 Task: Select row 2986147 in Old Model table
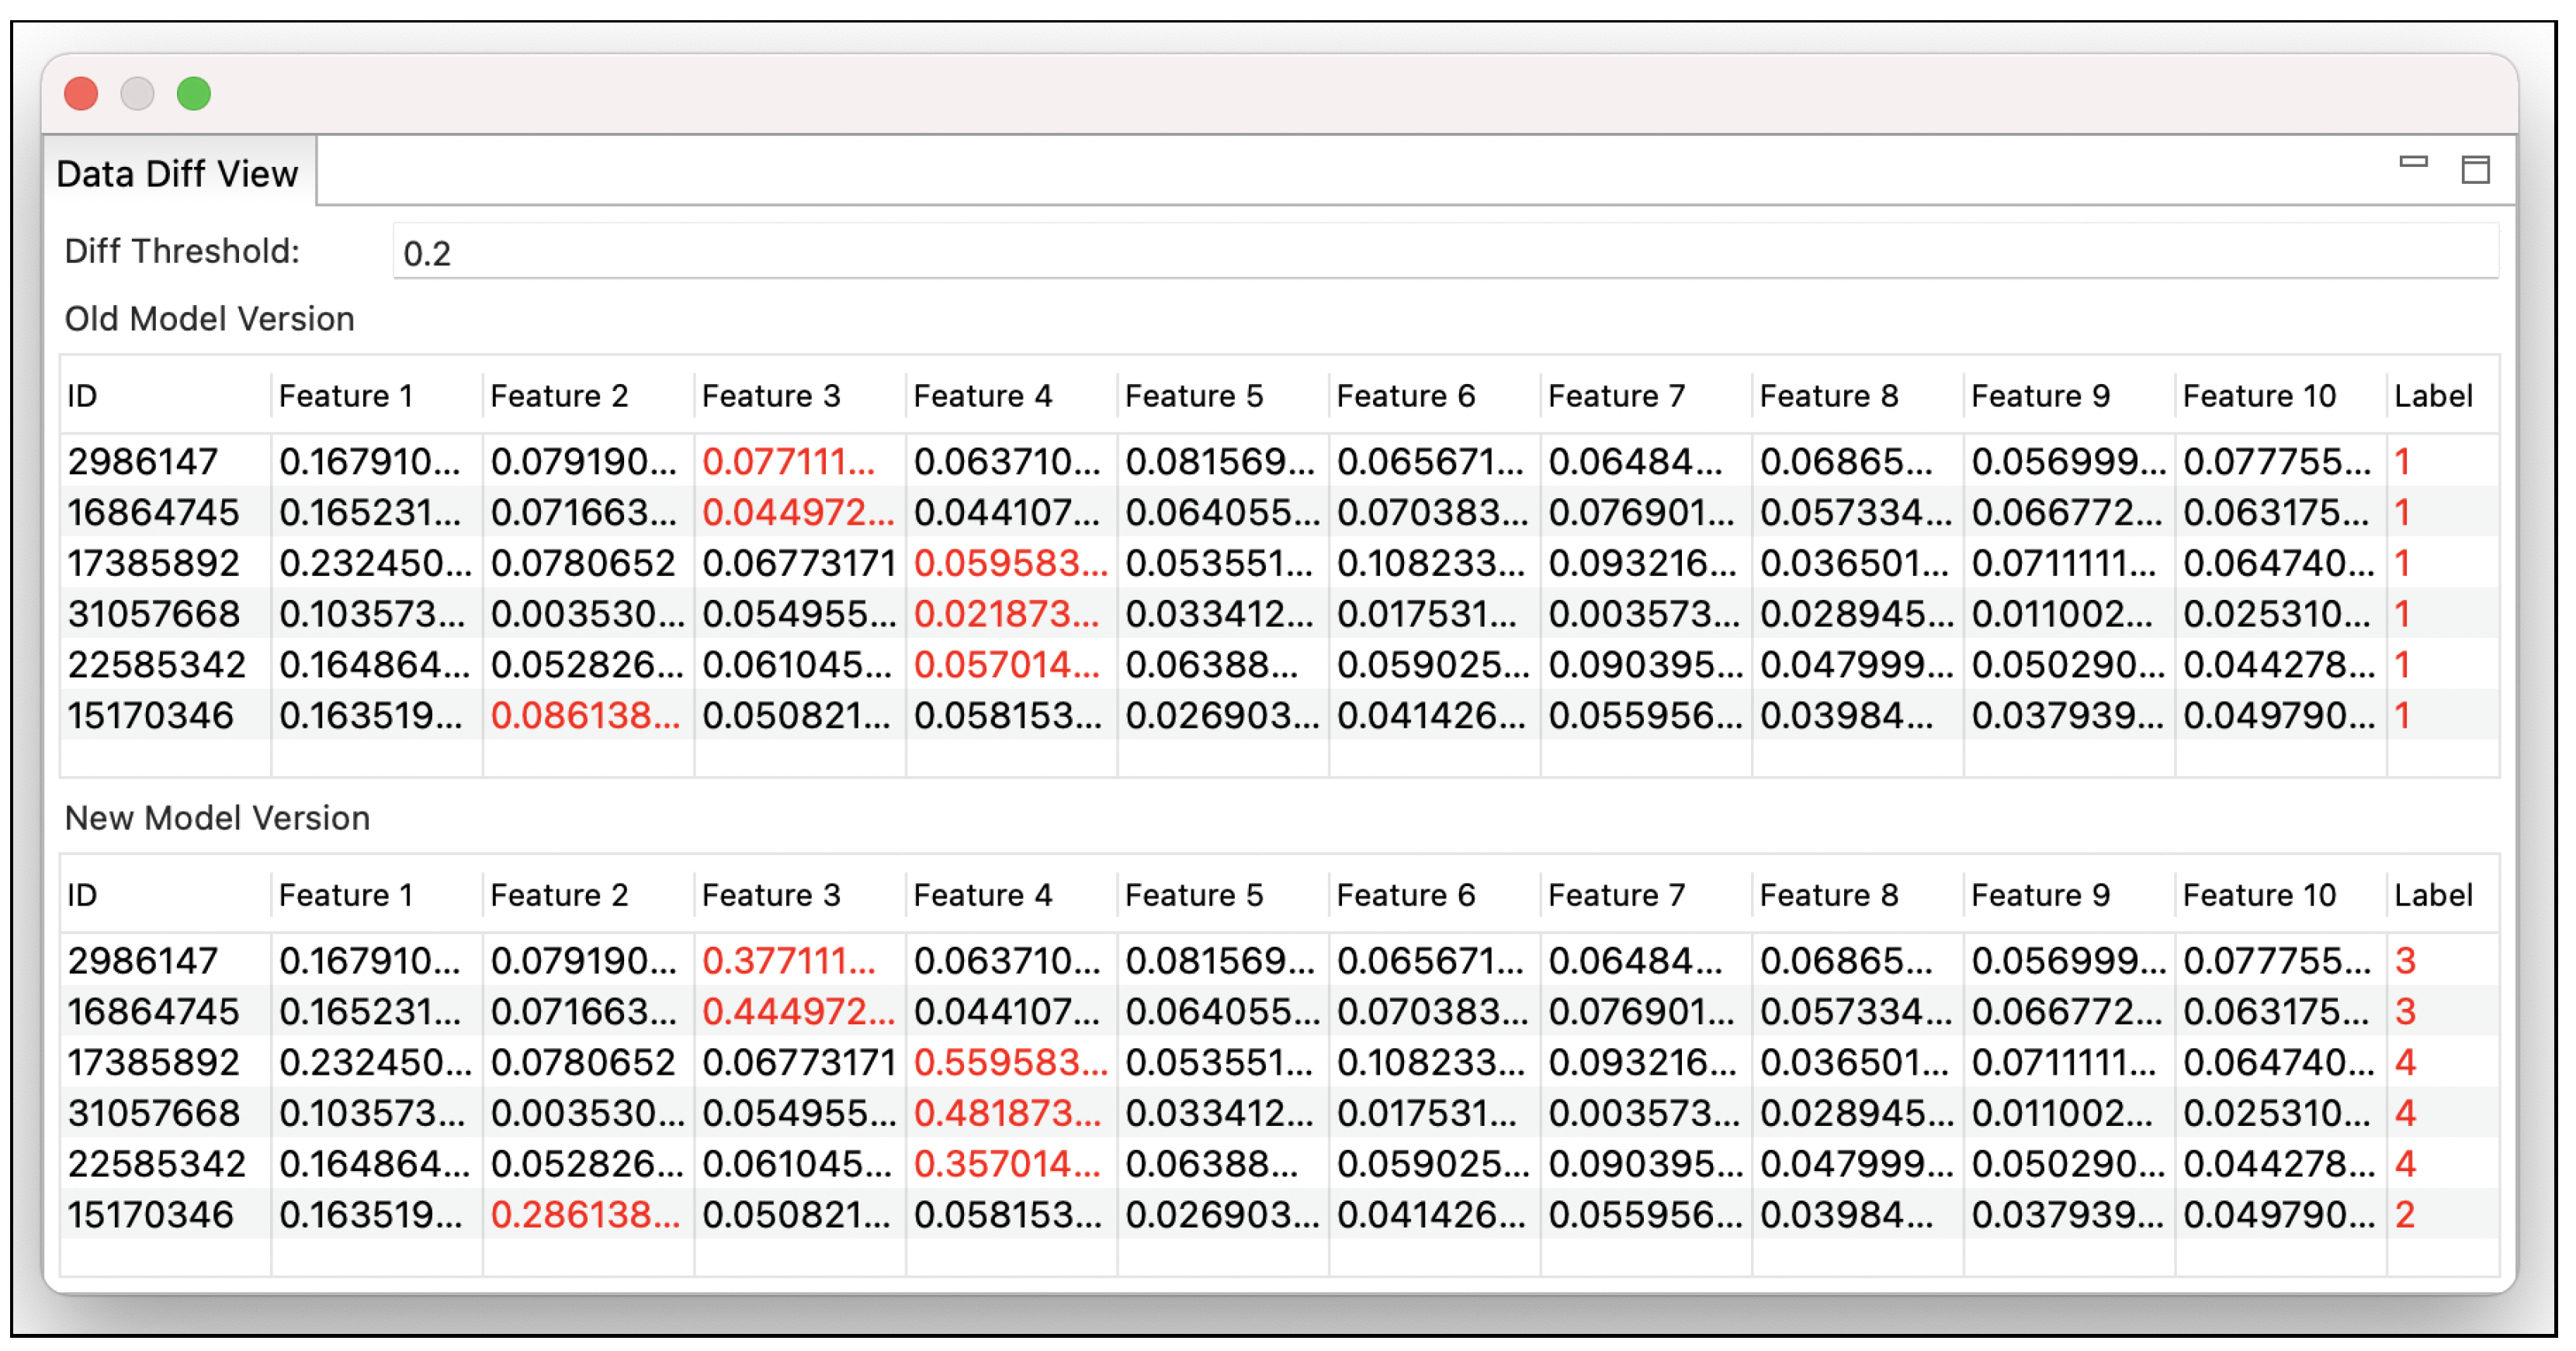pos(142,462)
